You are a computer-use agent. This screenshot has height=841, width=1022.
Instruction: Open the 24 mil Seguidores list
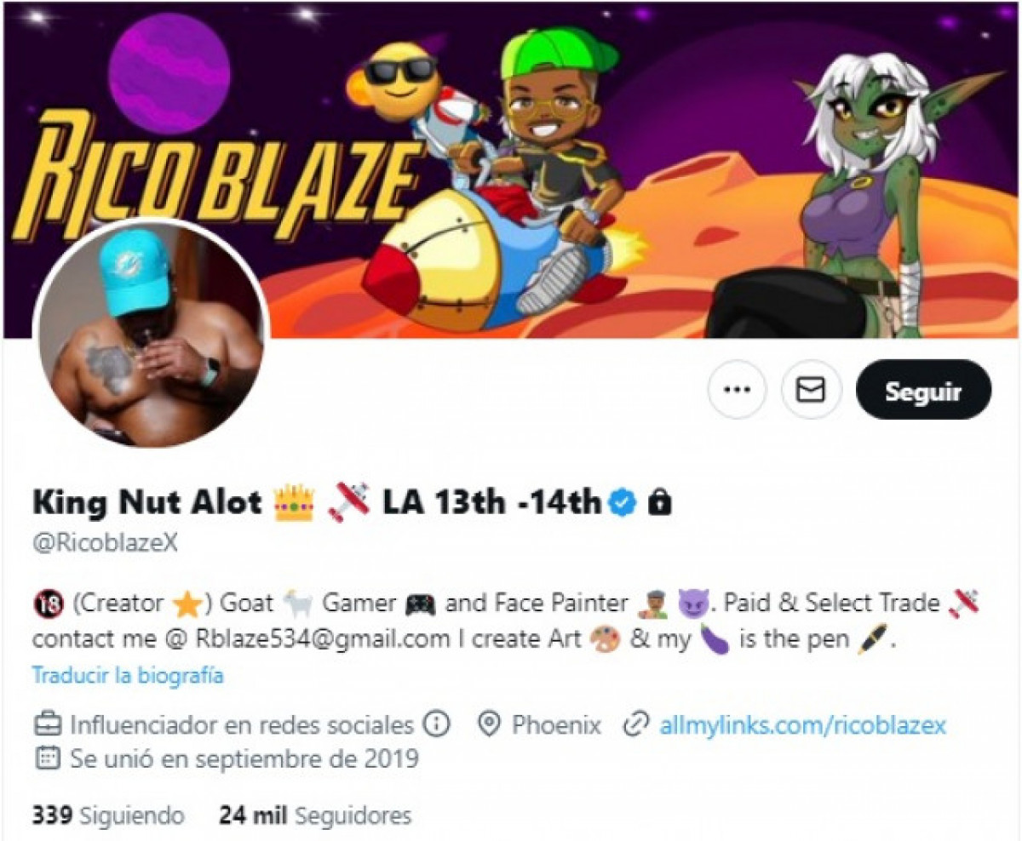(315, 815)
